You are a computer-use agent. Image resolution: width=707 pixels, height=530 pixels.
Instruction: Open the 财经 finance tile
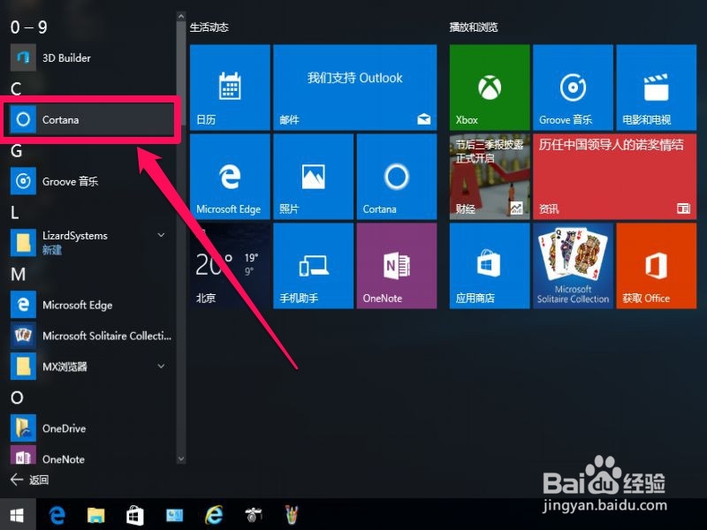pos(490,177)
